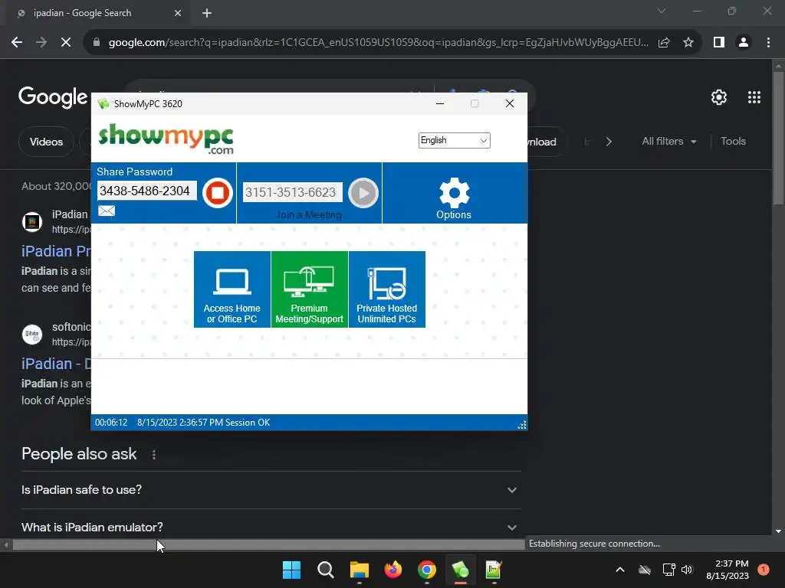Open the volume control in system tray
Screen dimensions: 785x588
coord(687,570)
